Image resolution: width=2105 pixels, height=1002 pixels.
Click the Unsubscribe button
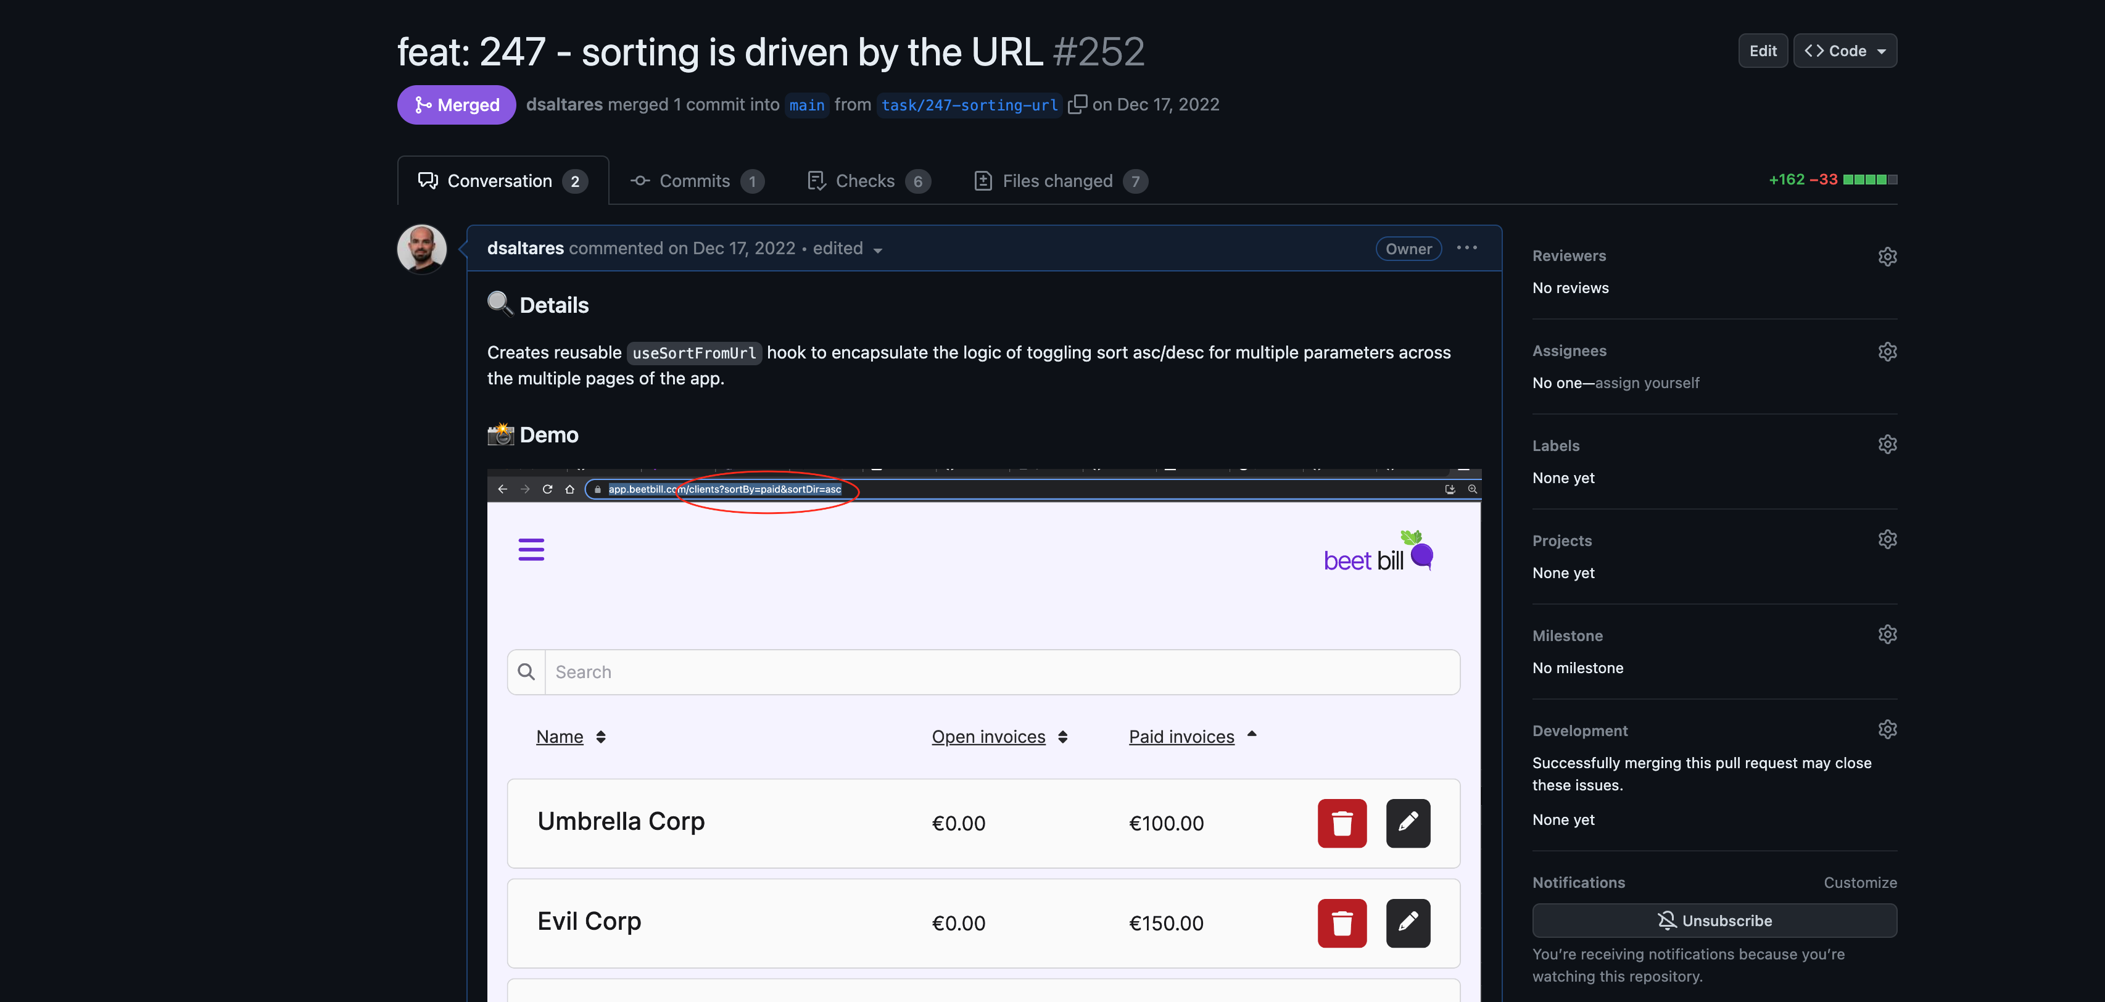coord(1714,921)
